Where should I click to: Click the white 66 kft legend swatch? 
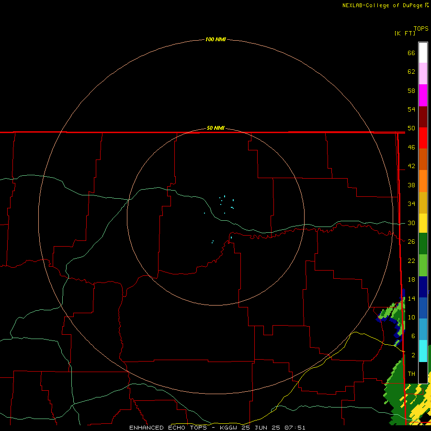tap(423, 53)
